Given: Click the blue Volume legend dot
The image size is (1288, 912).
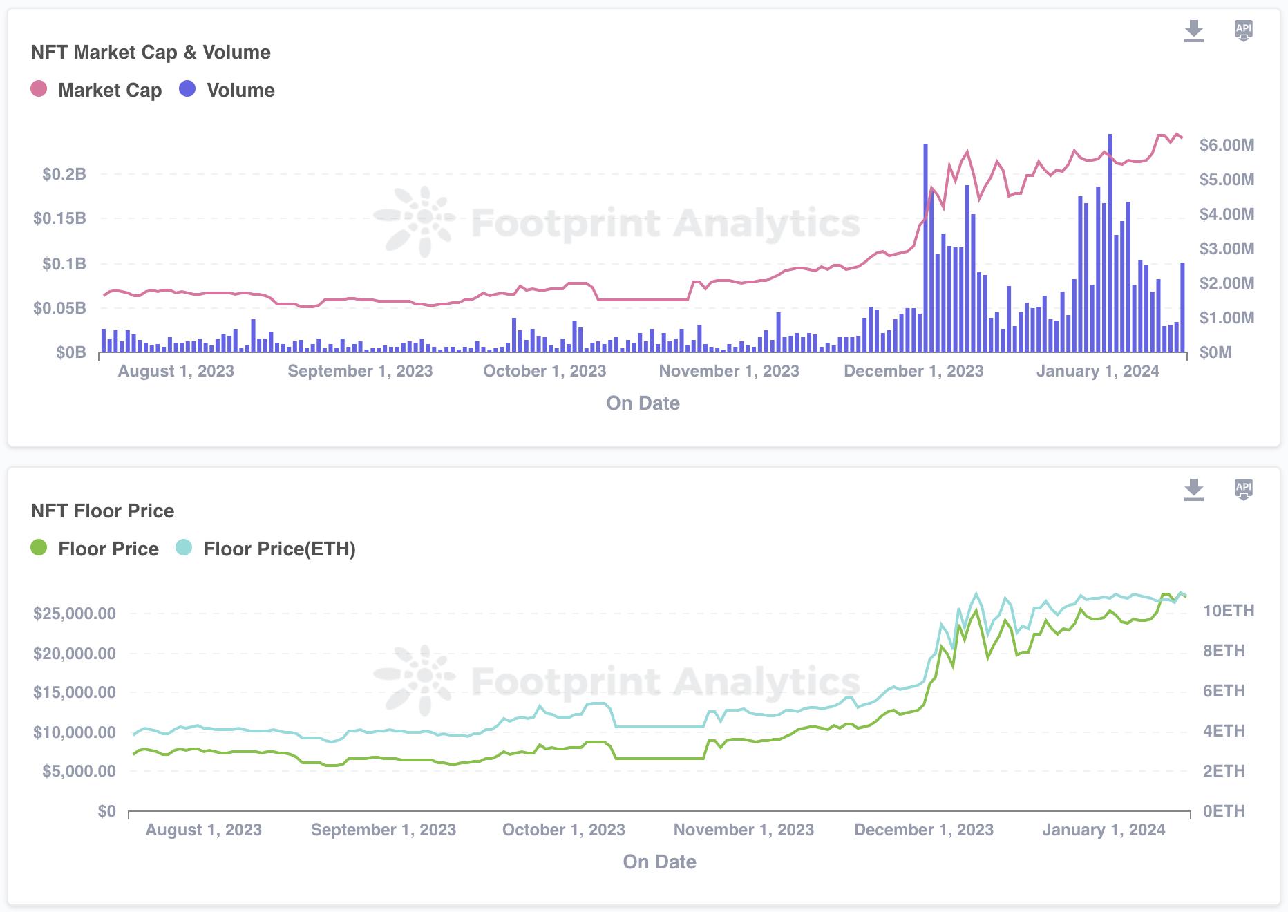Looking at the screenshot, I should pyautogui.click(x=187, y=89).
